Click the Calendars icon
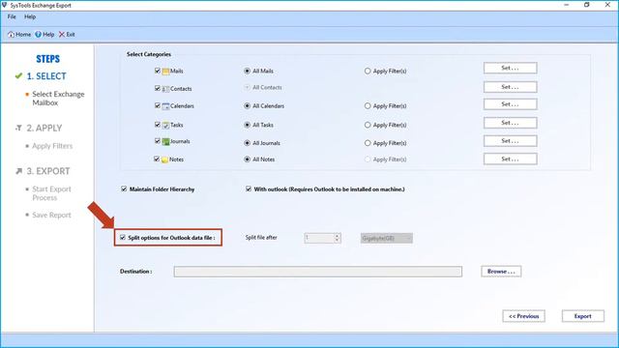The height and width of the screenshot is (348, 619). click(x=165, y=106)
